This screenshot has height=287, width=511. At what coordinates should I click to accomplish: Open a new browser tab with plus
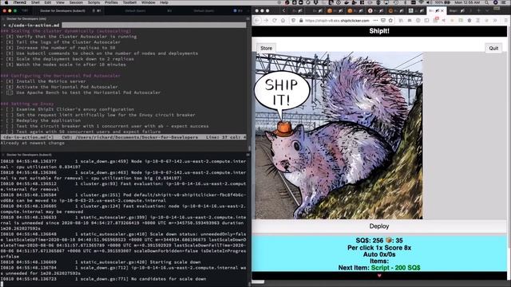[x=478, y=10]
